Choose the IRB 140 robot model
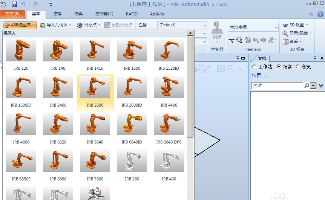 pos(58,55)
